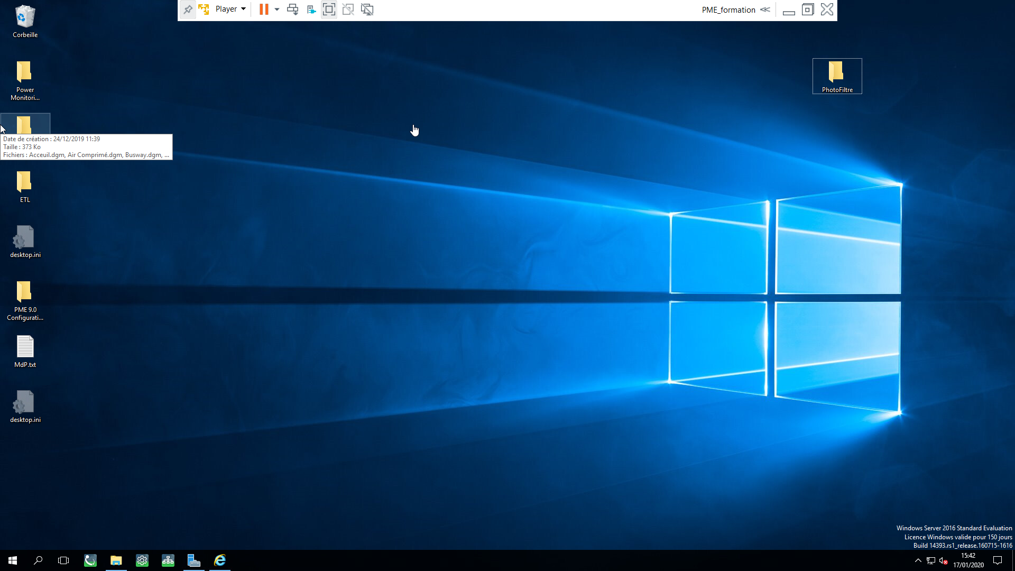Click Send Ctrl+Alt+Del toolbar icon
The height and width of the screenshot is (571, 1015).
coord(292,10)
